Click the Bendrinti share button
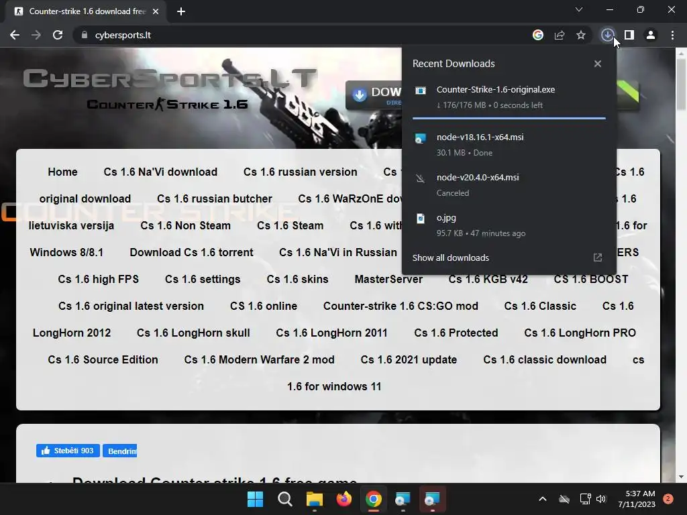Image resolution: width=687 pixels, height=515 pixels. pyautogui.click(x=119, y=451)
